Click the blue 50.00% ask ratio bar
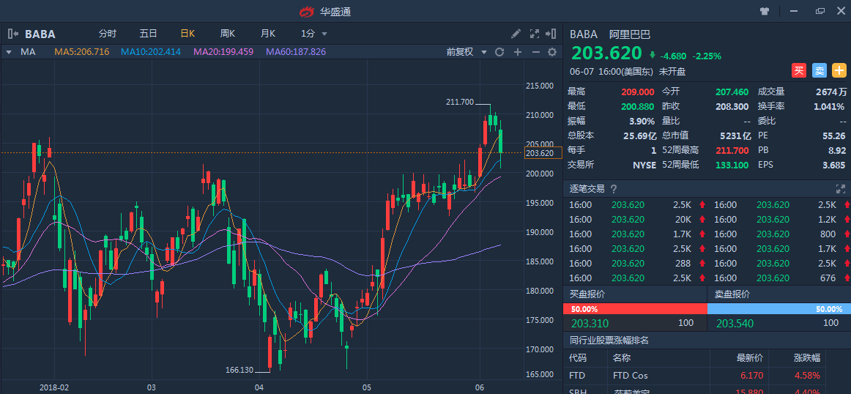851x394 pixels. click(779, 309)
